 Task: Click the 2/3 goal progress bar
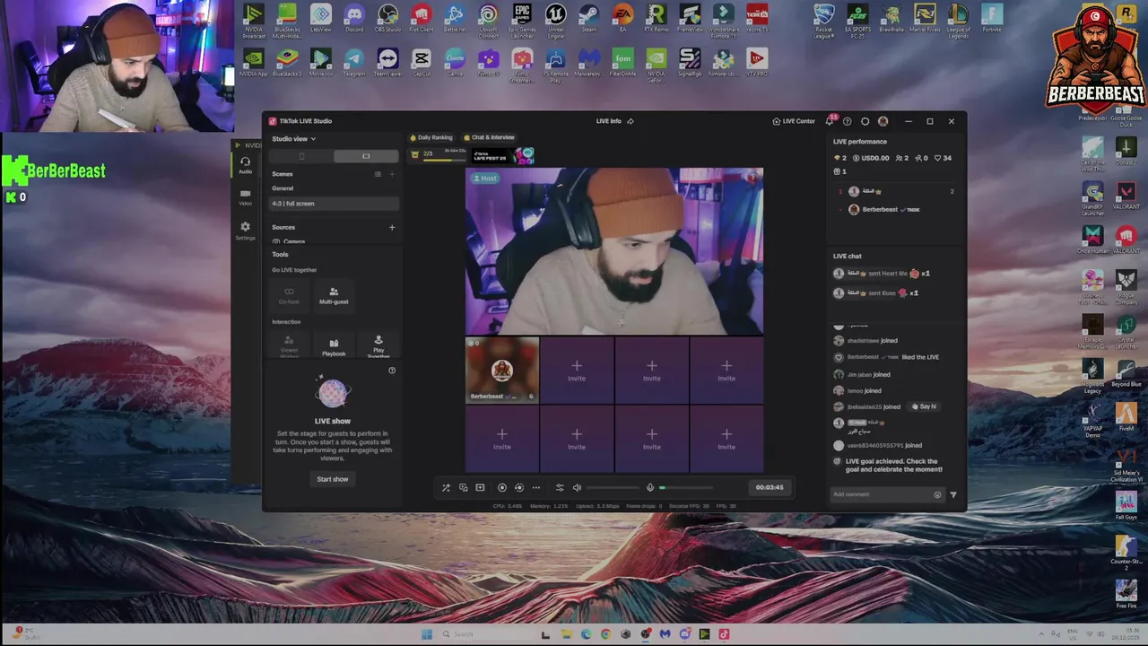click(438, 155)
